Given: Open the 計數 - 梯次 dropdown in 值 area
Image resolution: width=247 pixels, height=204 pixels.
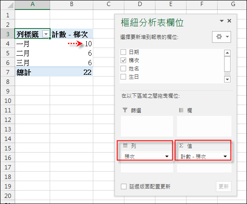Looking at the screenshot, I should (225, 156).
